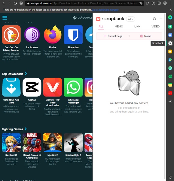Open the Papago translator sidebar icon
The width and height of the screenshot is (174, 181).
tap(170, 60)
